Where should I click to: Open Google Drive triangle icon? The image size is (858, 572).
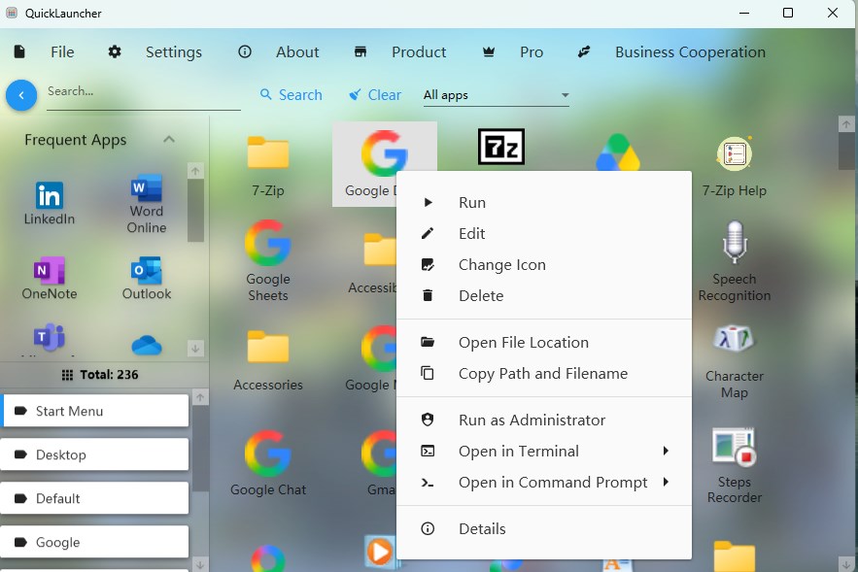(618, 152)
